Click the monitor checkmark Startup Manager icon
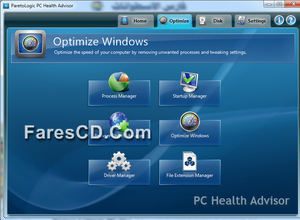Viewport: 300px width, 220px height. [x=189, y=82]
